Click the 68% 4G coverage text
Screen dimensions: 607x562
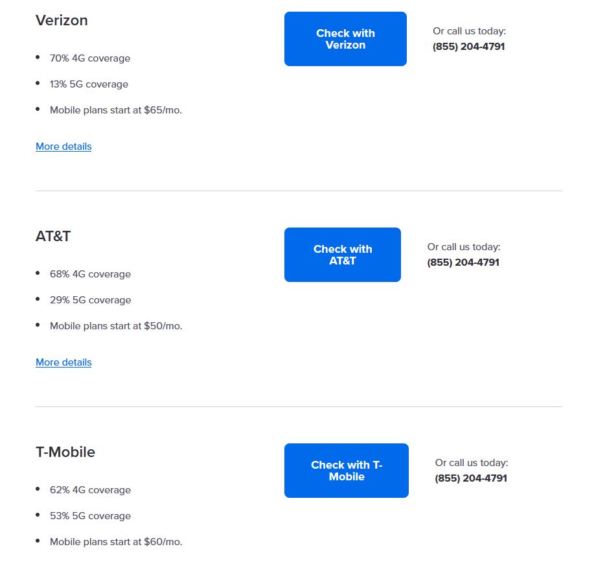tap(90, 274)
